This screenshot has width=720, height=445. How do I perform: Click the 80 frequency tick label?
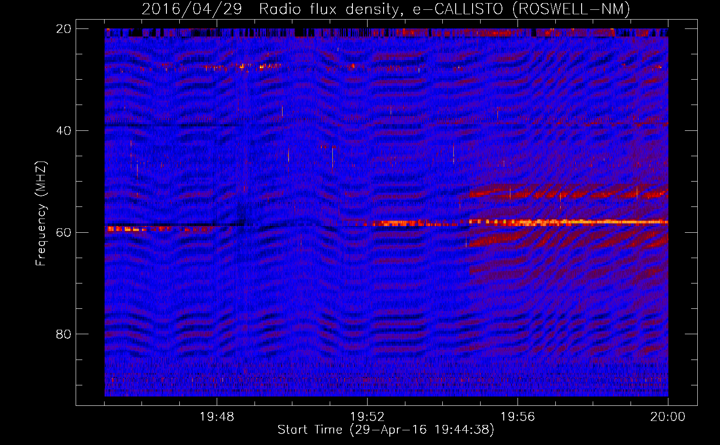[x=63, y=334]
